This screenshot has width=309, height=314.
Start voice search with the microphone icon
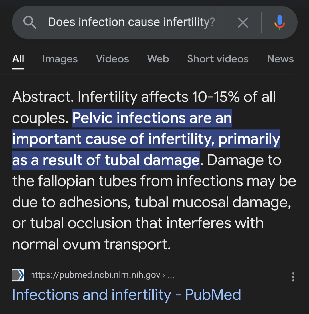[279, 23]
